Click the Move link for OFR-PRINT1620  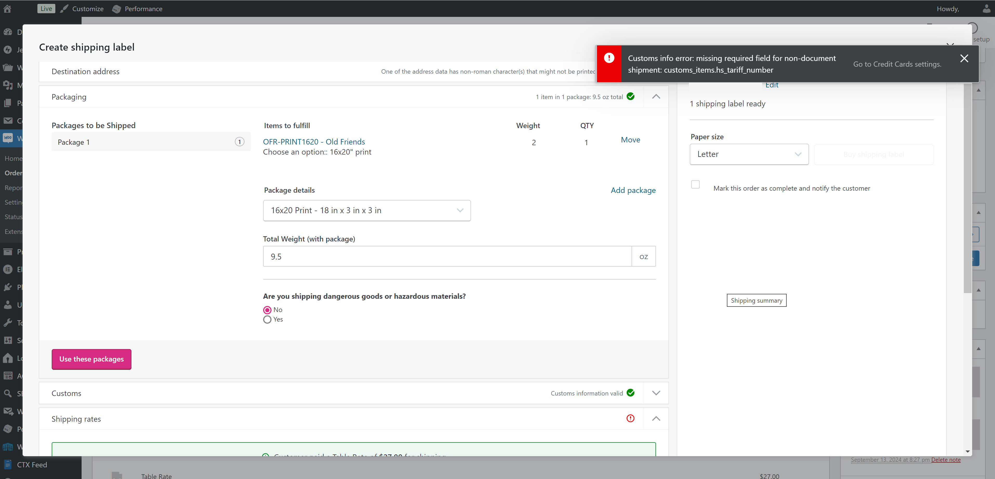pos(630,140)
